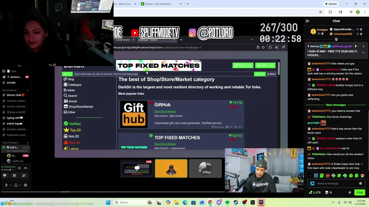Focus the Send a message field

click(336, 183)
